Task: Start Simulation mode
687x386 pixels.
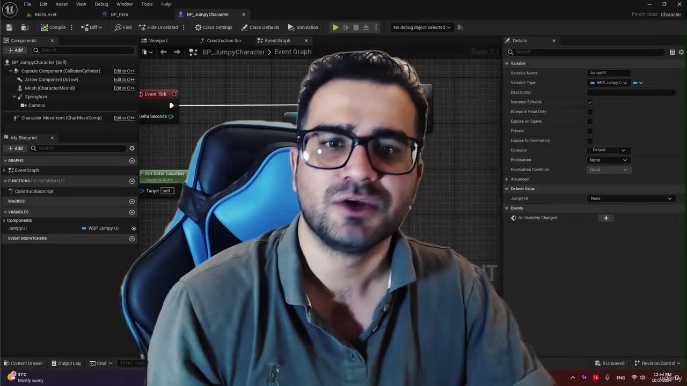Action: (x=303, y=27)
